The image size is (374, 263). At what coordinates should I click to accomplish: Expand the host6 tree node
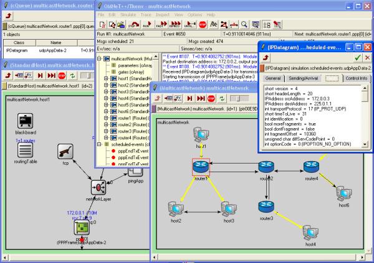click(106, 111)
